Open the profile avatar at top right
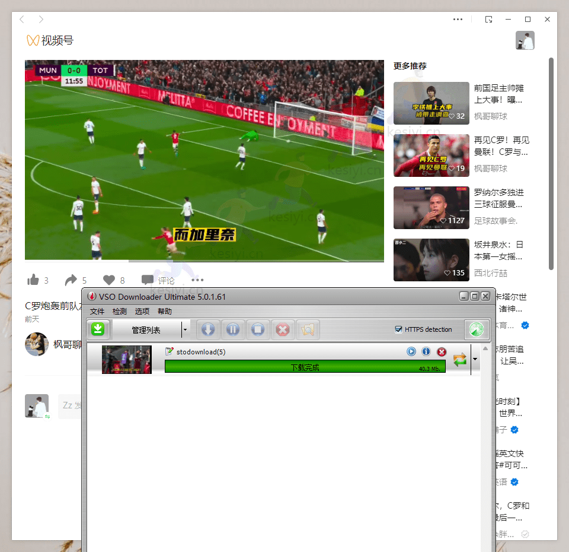569x552 pixels. click(x=525, y=40)
